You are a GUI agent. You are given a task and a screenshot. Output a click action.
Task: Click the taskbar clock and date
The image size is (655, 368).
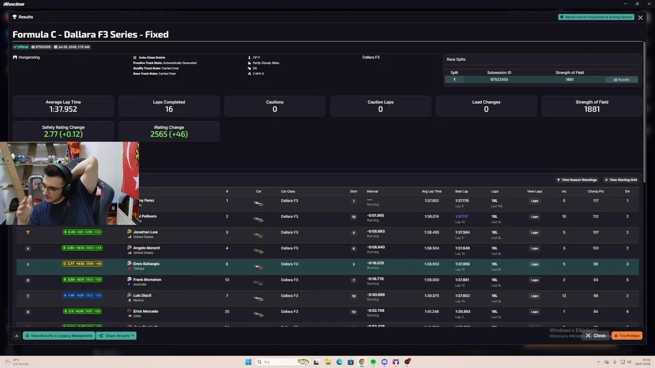click(x=643, y=362)
